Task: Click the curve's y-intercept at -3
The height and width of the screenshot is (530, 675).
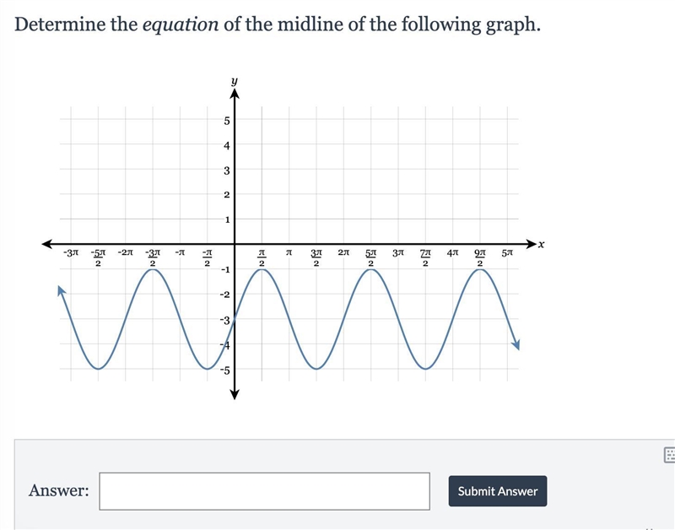Action: coord(235,319)
